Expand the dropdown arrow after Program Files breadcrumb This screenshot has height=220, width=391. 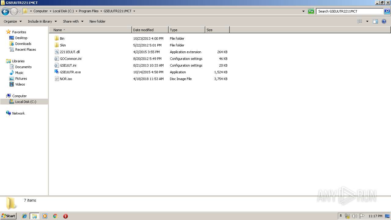tap(101, 11)
